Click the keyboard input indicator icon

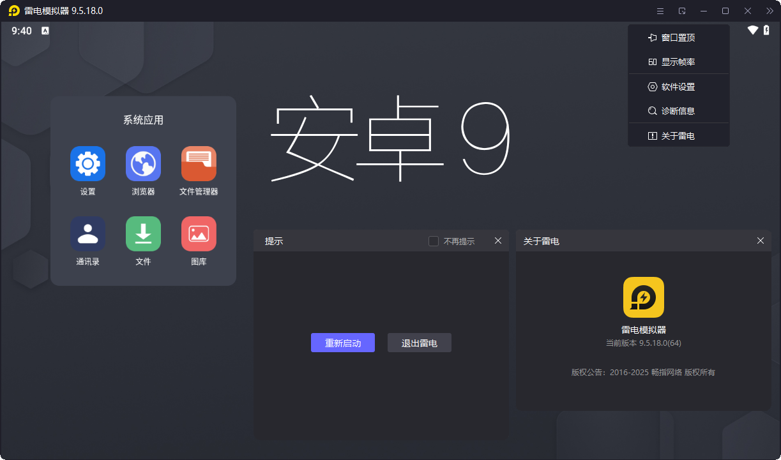pyautogui.click(x=45, y=31)
